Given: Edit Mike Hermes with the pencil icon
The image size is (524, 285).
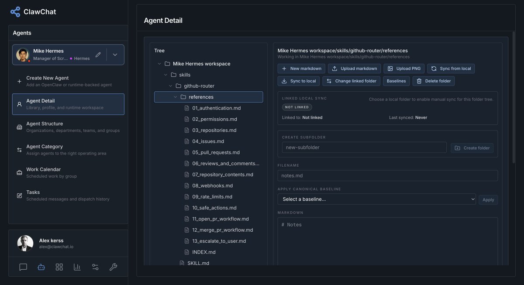Looking at the screenshot, I should click(x=98, y=55).
